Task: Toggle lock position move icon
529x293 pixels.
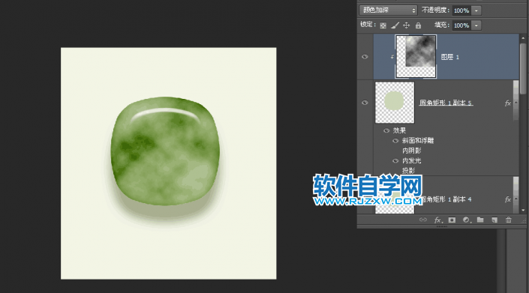Action: coord(406,25)
